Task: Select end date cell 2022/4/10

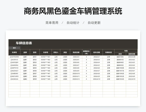Action: click(x=132, y=79)
